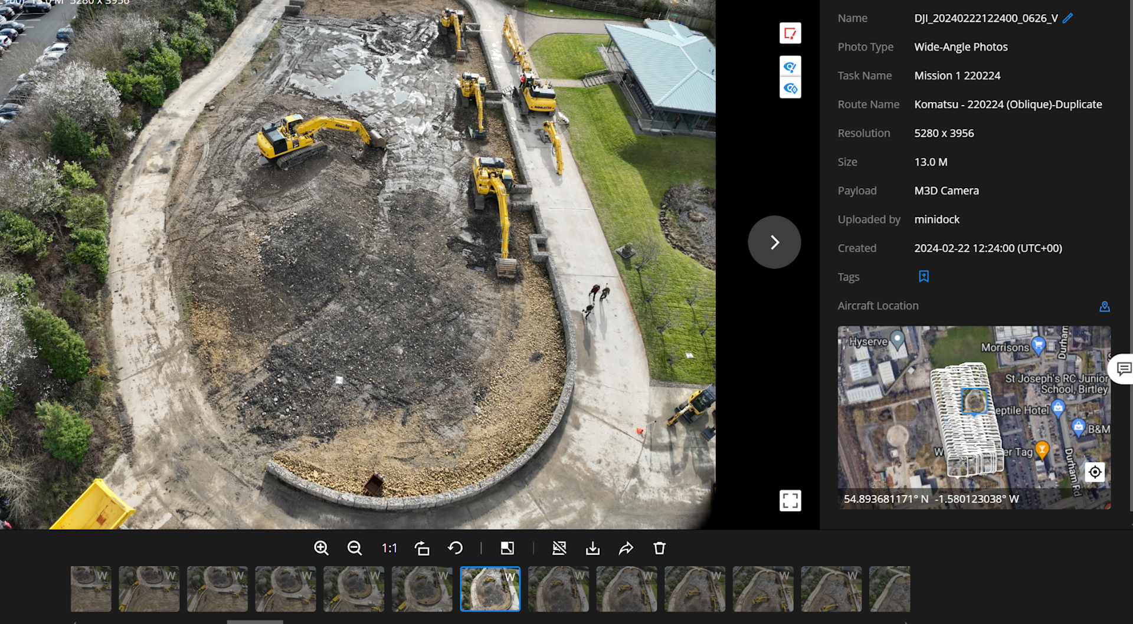The height and width of the screenshot is (624, 1133).
Task: Add a tag using the bookmark icon
Action: click(924, 277)
